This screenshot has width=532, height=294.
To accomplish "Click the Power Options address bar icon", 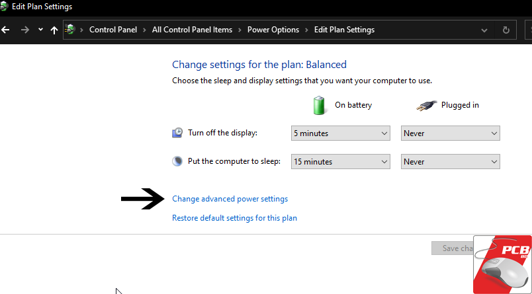I will pyautogui.click(x=71, y=30).
